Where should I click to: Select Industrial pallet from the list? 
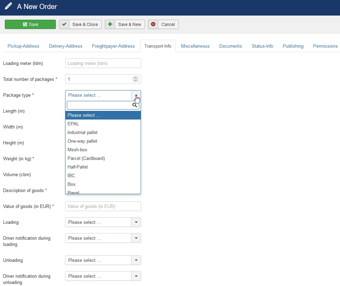[x=103, y=133]
